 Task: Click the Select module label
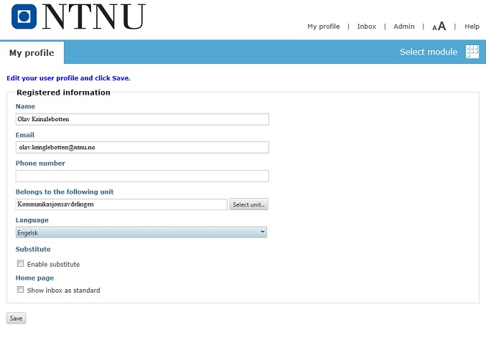[429, 52]
